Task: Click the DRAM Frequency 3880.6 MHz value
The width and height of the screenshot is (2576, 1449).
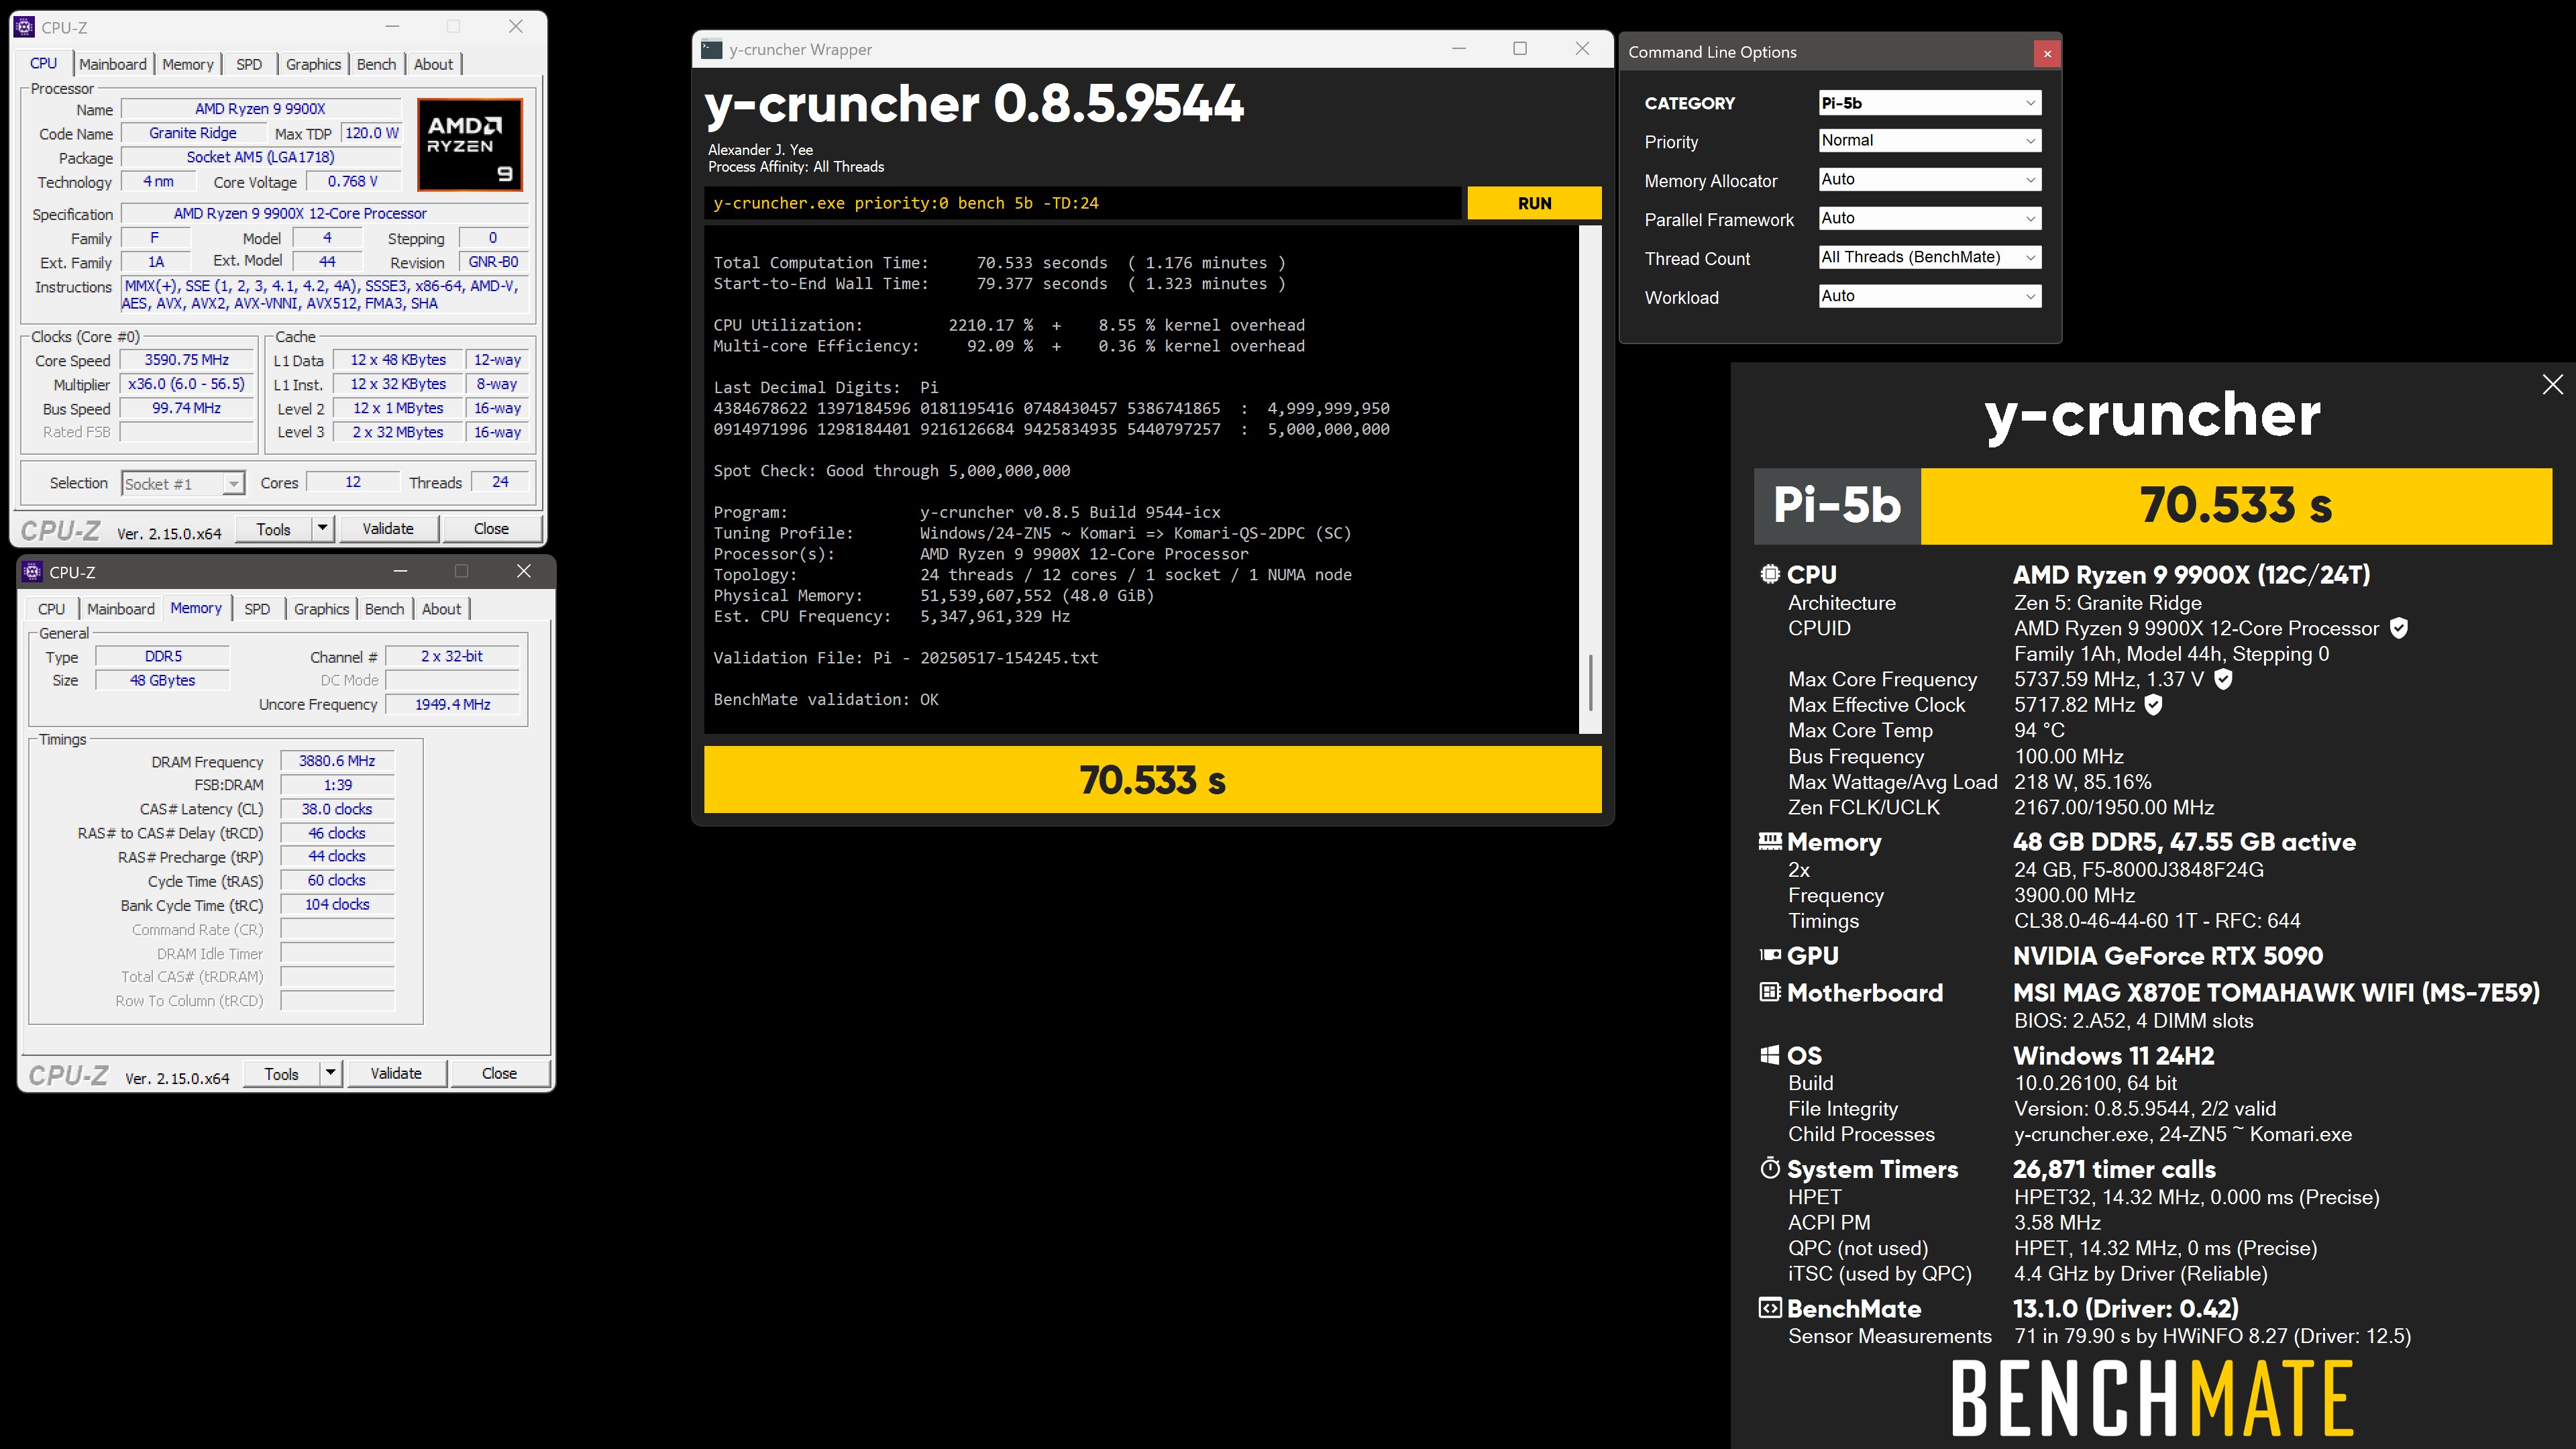Action: tap(337, 761)
